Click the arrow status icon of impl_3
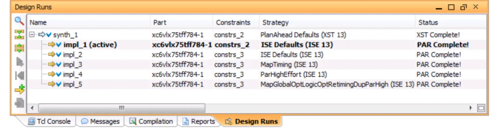 coord(52,64)
